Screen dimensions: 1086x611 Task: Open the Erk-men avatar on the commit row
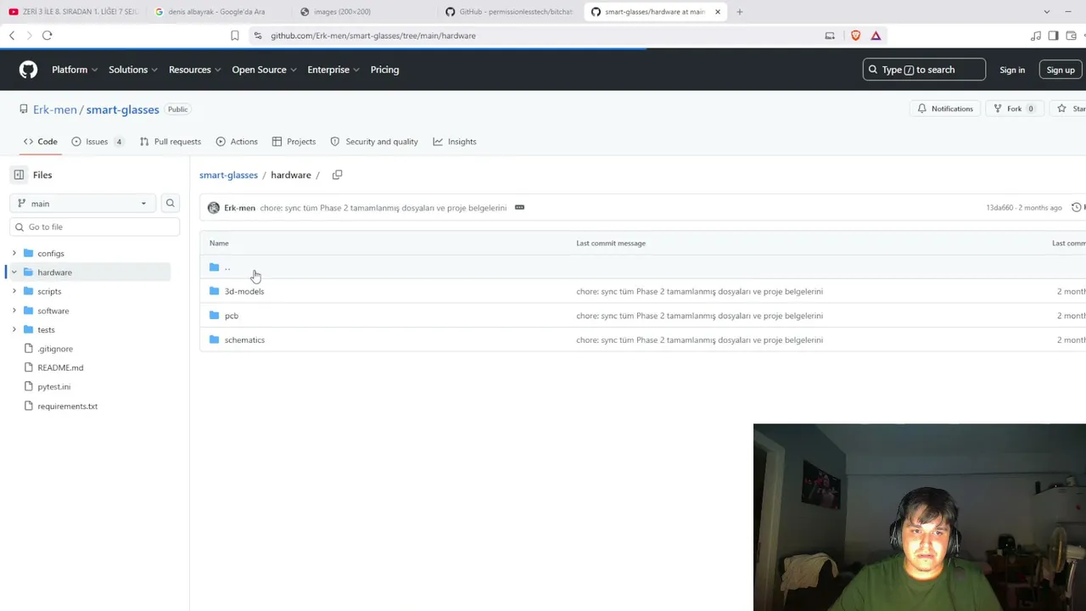214,208
